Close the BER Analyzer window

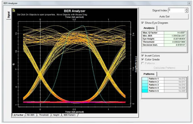(x=189, y=3)
